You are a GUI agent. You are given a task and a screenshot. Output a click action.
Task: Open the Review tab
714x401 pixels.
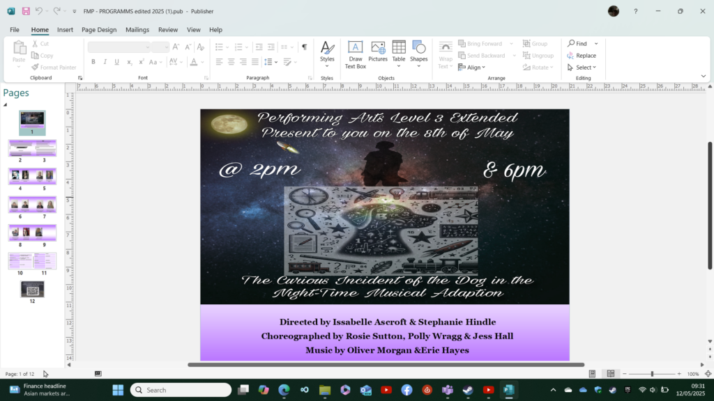[x=168, y=29]
